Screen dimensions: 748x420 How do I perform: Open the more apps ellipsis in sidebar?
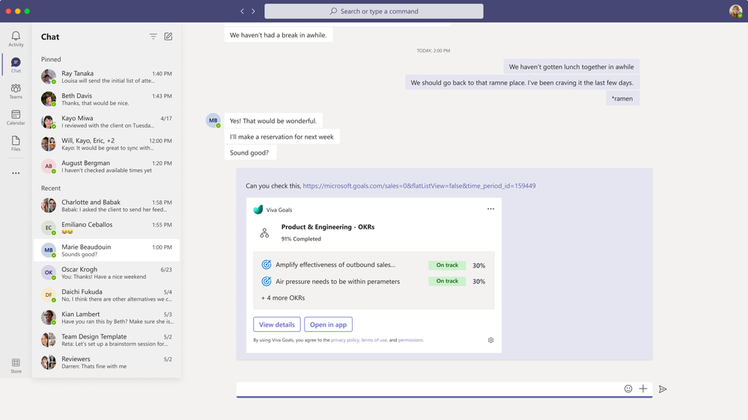[x=16, y=173]
